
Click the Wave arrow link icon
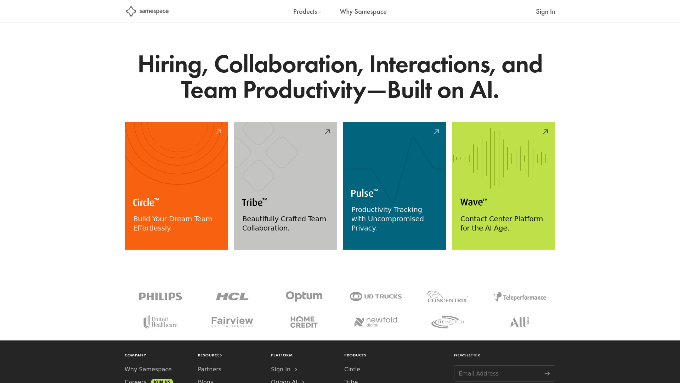545,132
